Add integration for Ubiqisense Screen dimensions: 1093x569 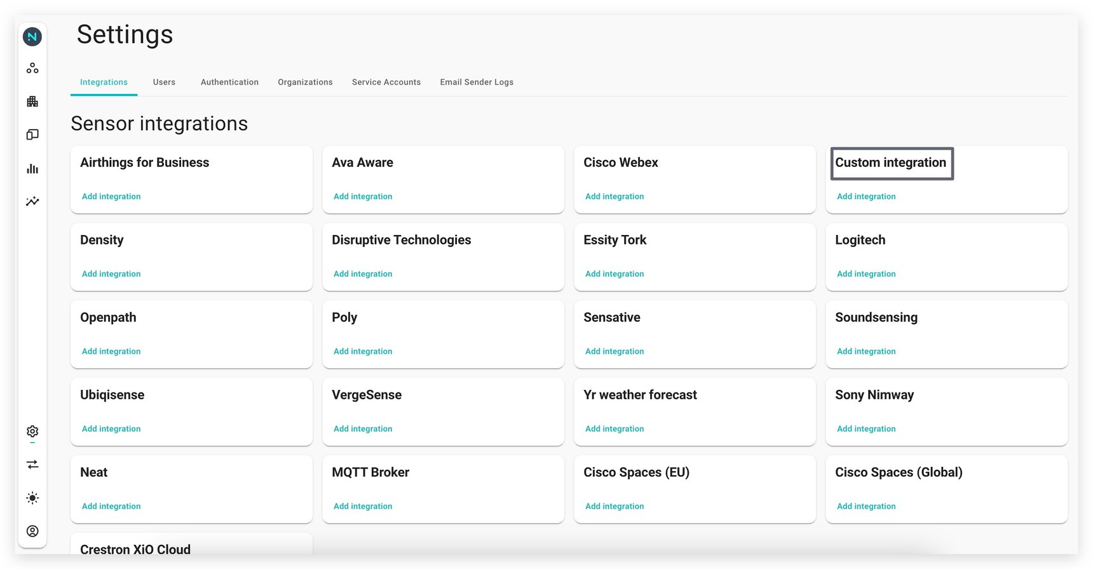point(111,429)
